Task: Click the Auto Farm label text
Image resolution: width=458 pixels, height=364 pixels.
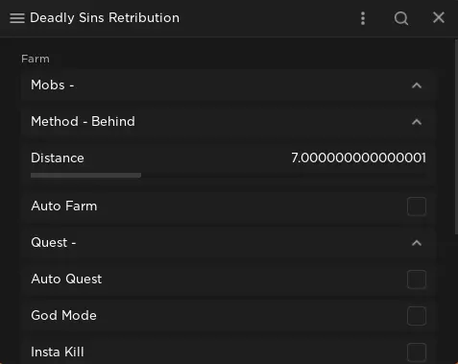Action: click(64, 206)
